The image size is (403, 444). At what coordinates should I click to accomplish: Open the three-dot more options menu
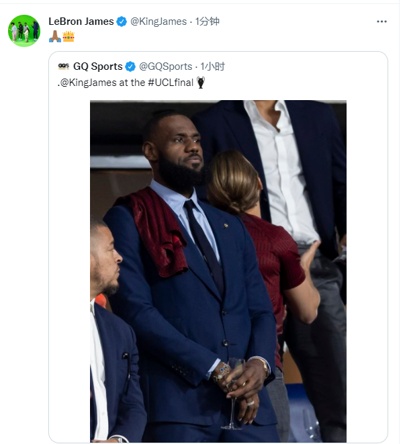coord(382,21)
